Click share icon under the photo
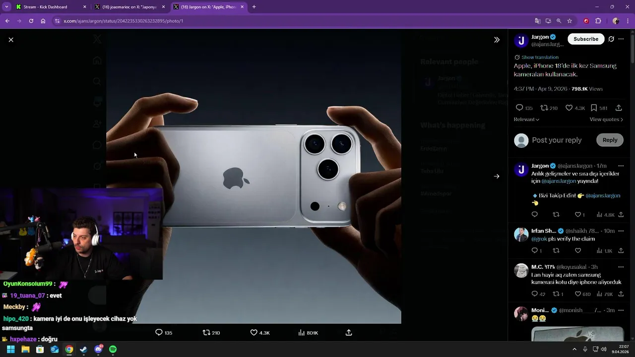635x357 pixels. [x=349, y=332]
